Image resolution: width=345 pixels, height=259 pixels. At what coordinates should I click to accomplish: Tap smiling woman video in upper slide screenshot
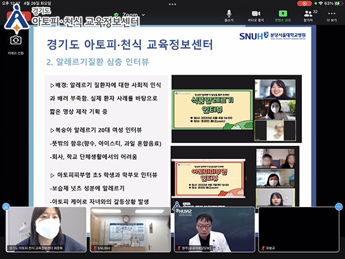(275, 89)
